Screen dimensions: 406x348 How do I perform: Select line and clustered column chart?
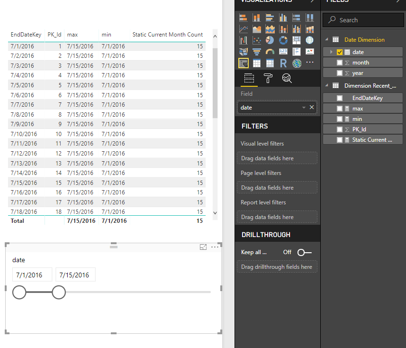coord(296,29)
